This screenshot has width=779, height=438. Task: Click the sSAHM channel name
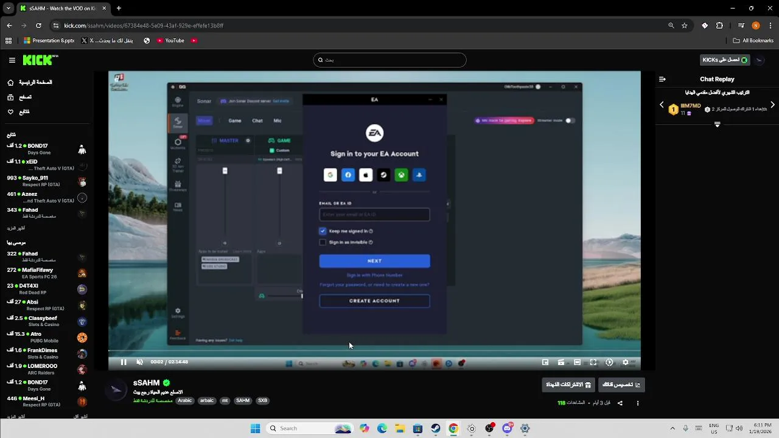click(146, 383)
